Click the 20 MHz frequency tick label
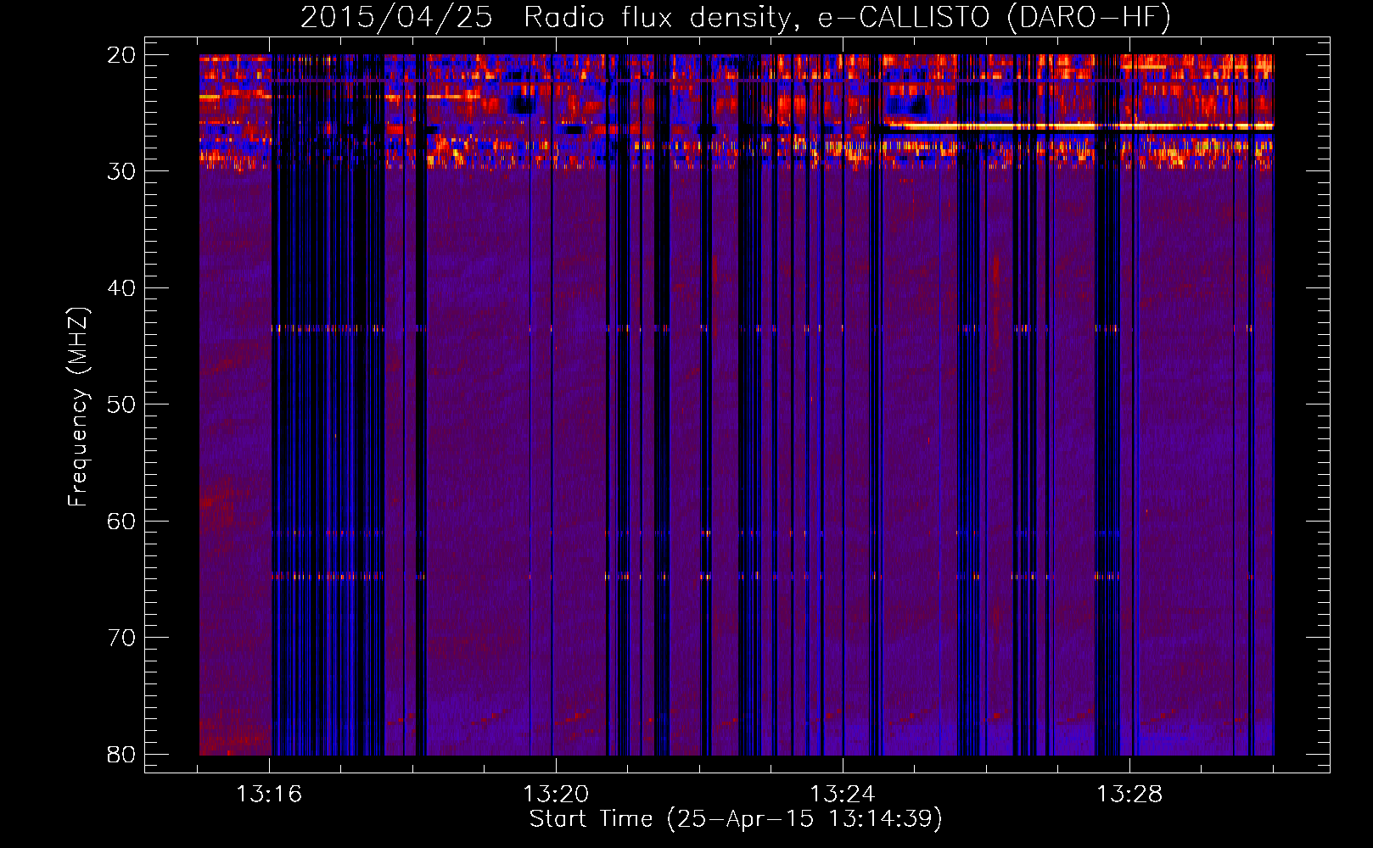This screenshot has height=848, width=1373. pyautogui.click(x=121, y=55)
